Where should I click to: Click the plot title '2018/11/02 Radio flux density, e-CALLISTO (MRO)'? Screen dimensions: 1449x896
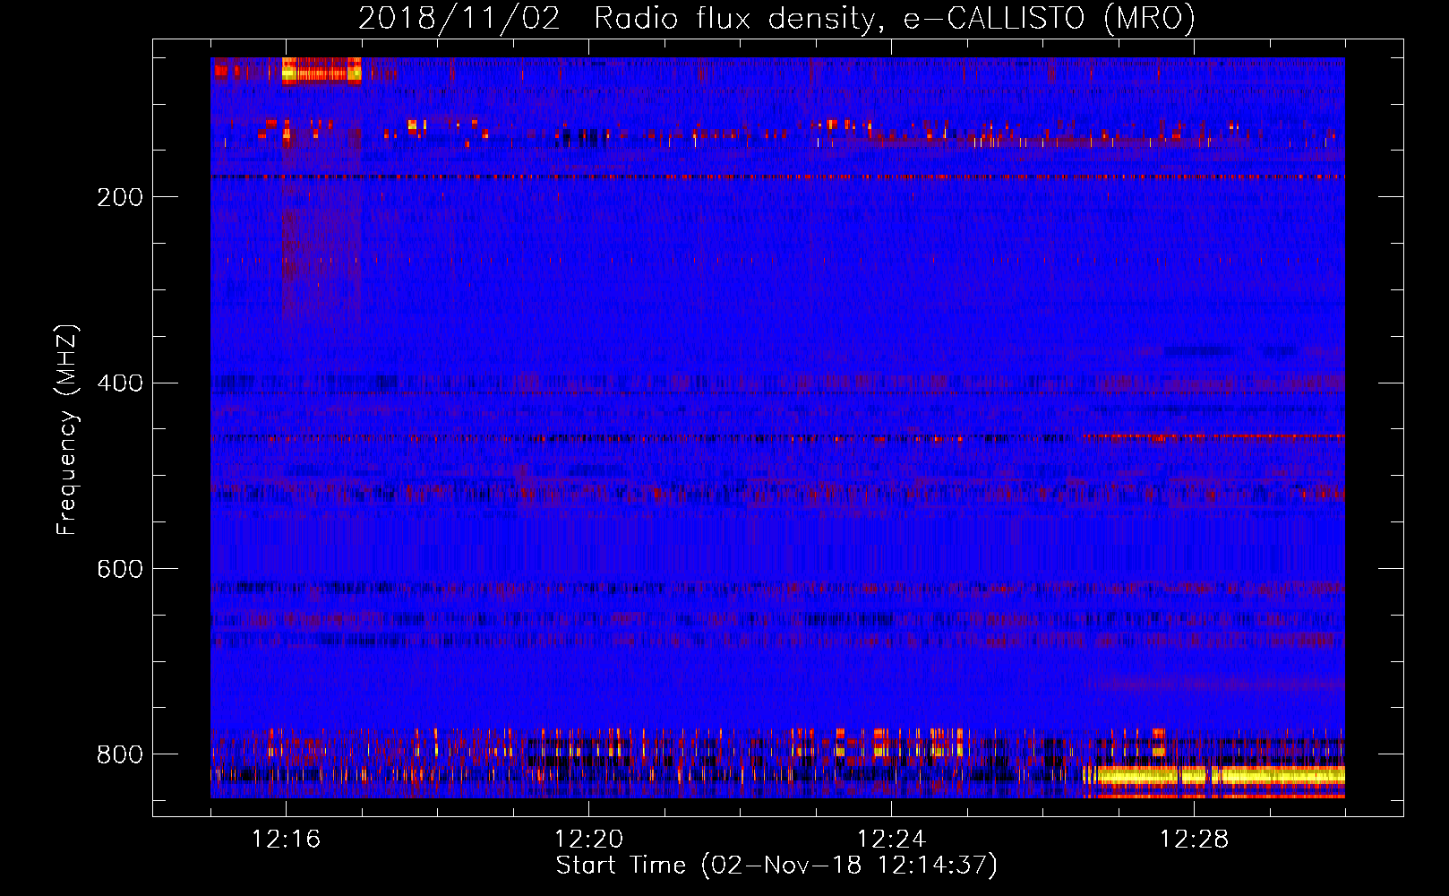[x=776, y=18]
